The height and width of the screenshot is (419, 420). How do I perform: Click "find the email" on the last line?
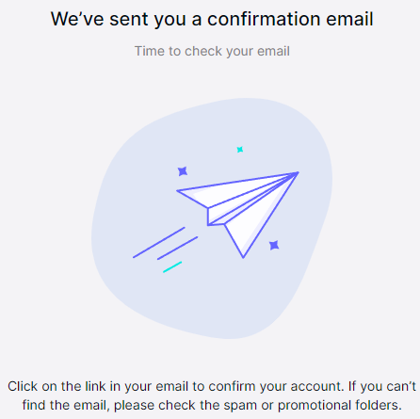coord(66,405)
